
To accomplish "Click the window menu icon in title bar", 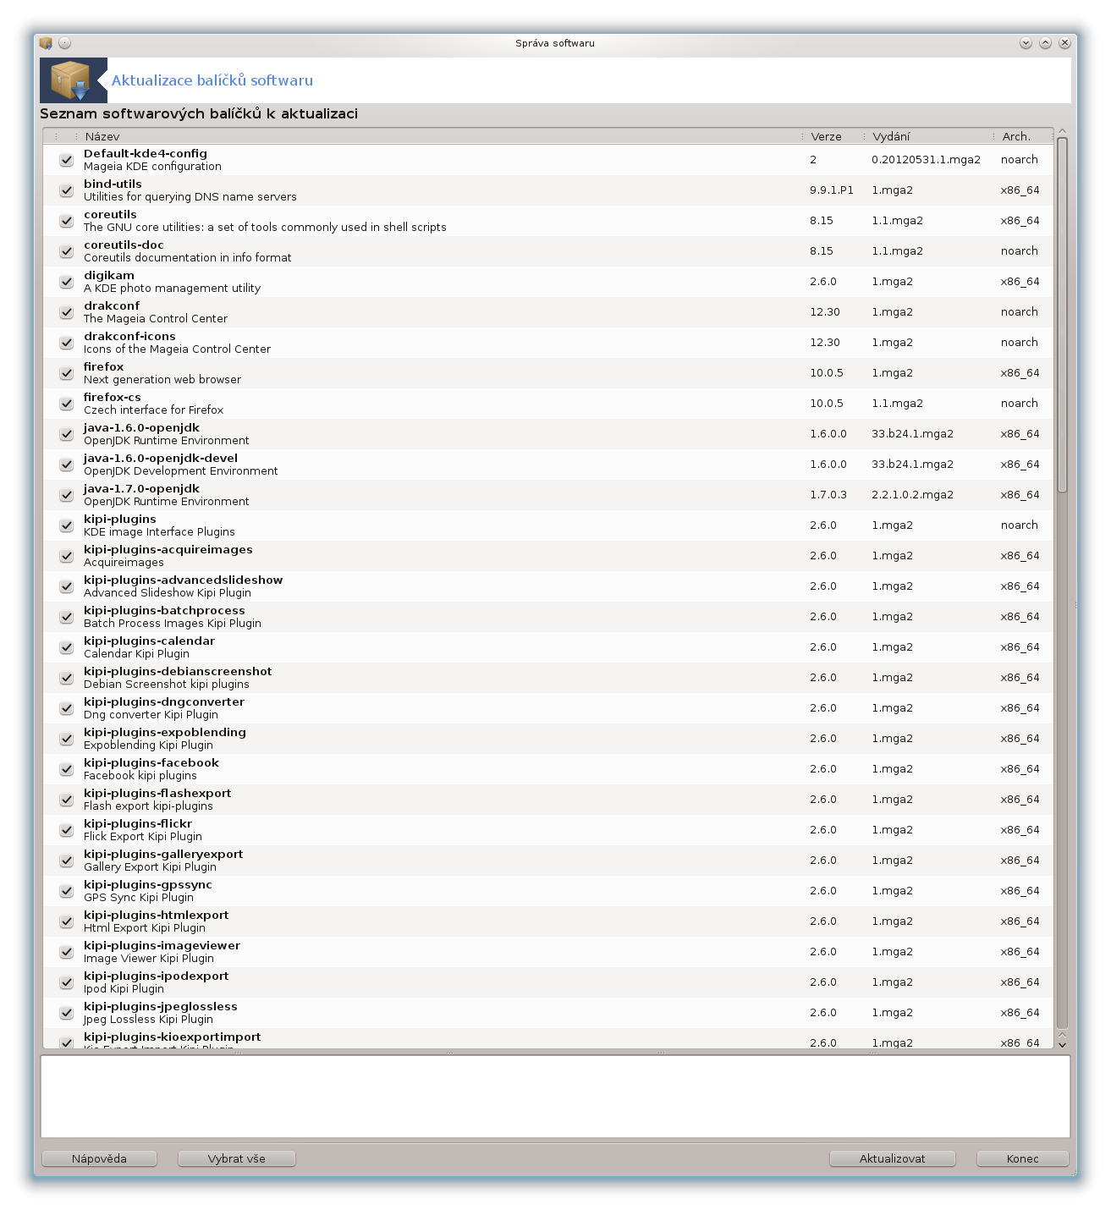I will pos(46,43).
